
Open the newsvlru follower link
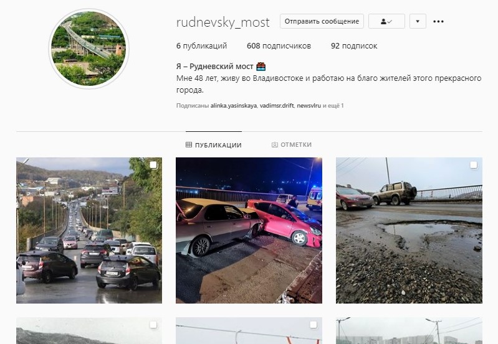coord(309,106)
